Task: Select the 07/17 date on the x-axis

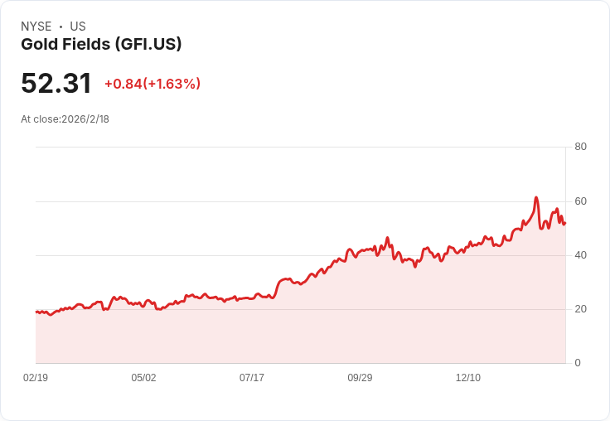Action: [x=252, y=378]
